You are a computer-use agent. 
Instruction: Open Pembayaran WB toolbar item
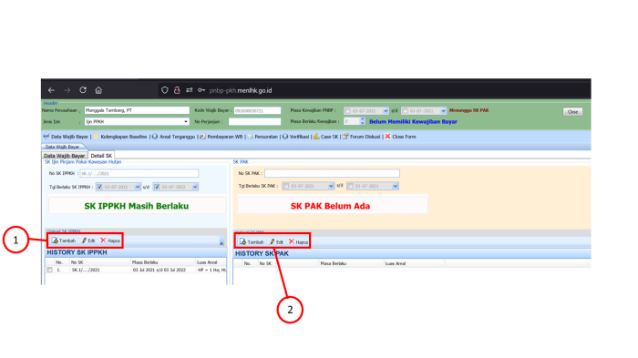coord(221,137)
